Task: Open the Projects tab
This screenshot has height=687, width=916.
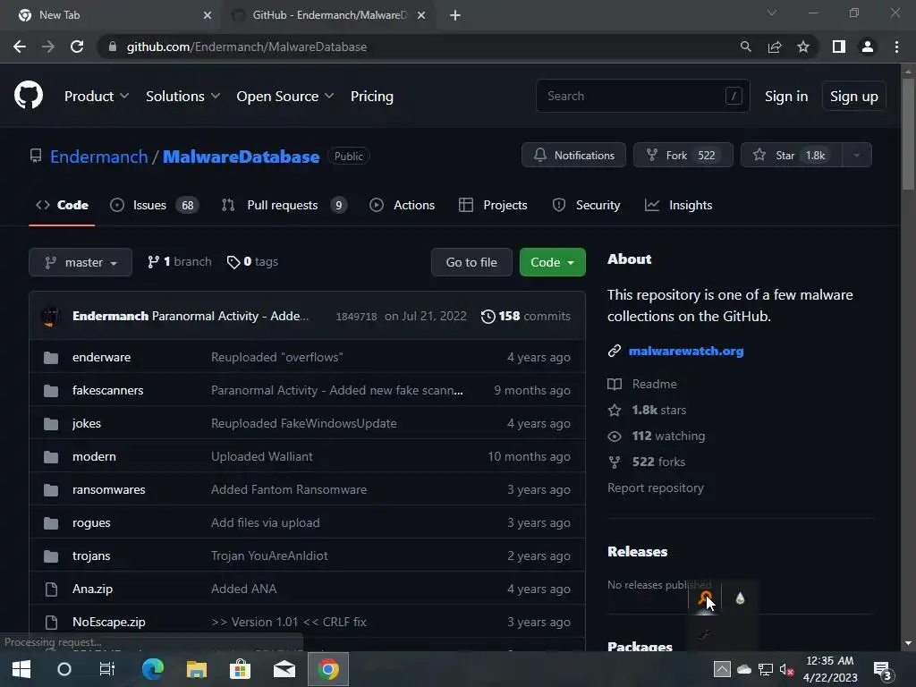Action: click(493, 205)
